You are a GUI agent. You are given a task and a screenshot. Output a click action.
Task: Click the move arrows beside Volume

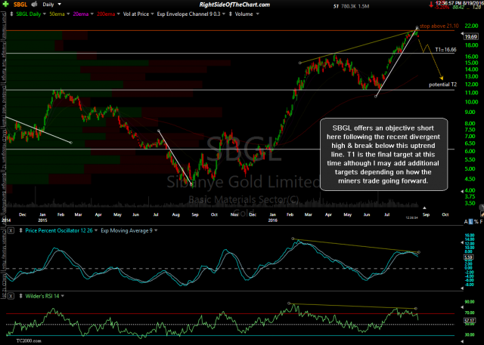pyautogui.click(x=230, y=14)
